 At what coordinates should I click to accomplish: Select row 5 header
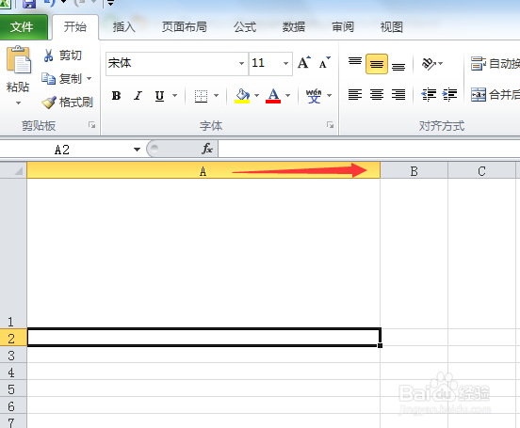[13, 388]
